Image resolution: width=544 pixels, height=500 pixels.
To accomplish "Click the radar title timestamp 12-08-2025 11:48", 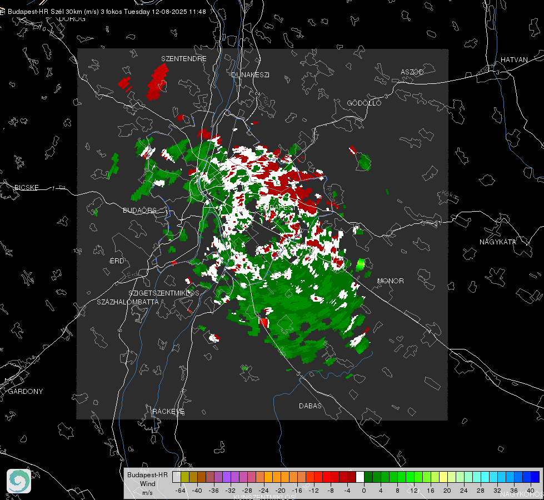I will (179, 12).
